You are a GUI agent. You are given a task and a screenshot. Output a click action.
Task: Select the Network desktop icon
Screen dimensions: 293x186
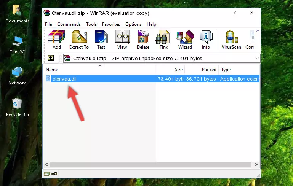pyautogui.click(x=17, y=76)
